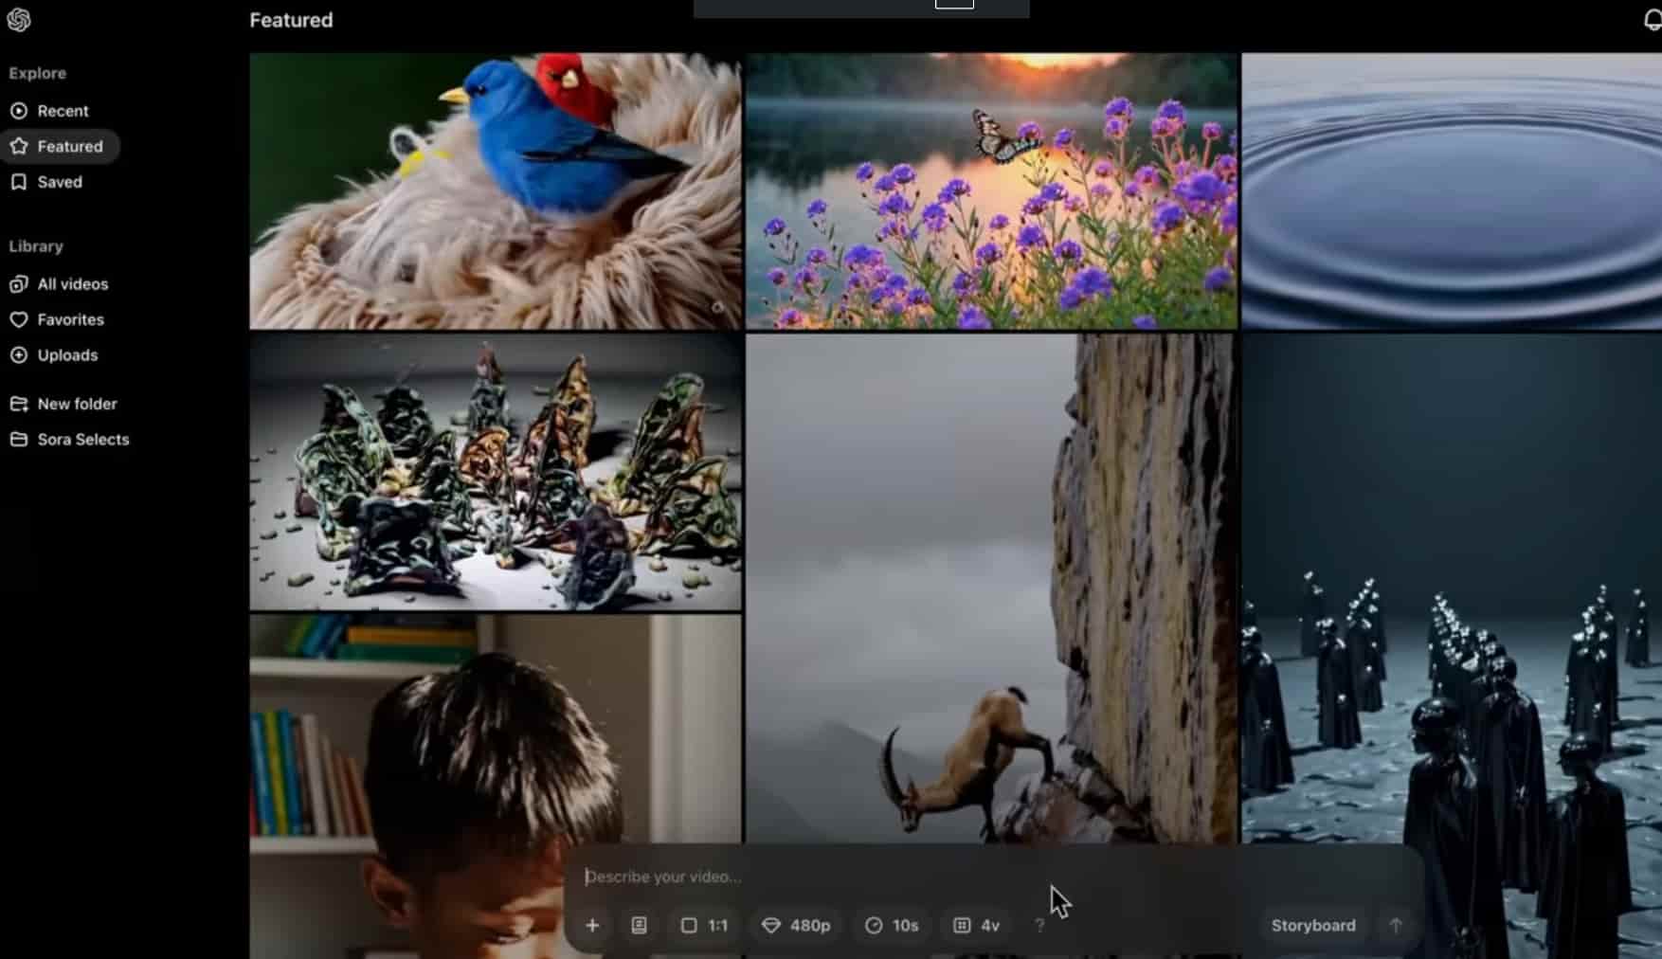Open the Saved videos page
This screenshot has width=1662, height=959.
pos(46,182)
